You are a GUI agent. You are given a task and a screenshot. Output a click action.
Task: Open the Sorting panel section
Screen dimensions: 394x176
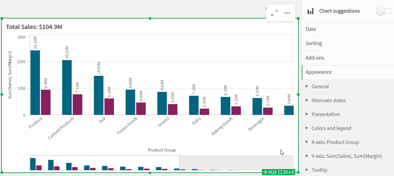click(x=314, y=43)
